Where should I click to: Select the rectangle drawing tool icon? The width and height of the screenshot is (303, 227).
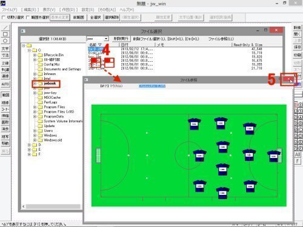coord(5,34)
